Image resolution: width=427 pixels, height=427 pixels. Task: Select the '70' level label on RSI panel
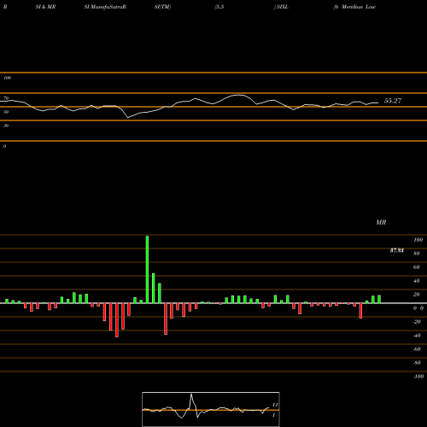pos(6,98)
